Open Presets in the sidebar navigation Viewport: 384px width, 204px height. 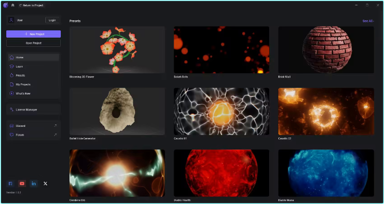click(34, 75)
